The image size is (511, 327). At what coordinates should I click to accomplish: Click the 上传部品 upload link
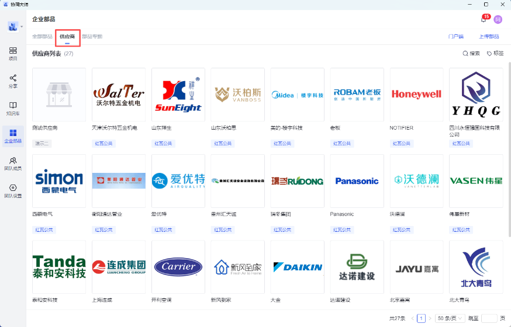click(489, 36)
